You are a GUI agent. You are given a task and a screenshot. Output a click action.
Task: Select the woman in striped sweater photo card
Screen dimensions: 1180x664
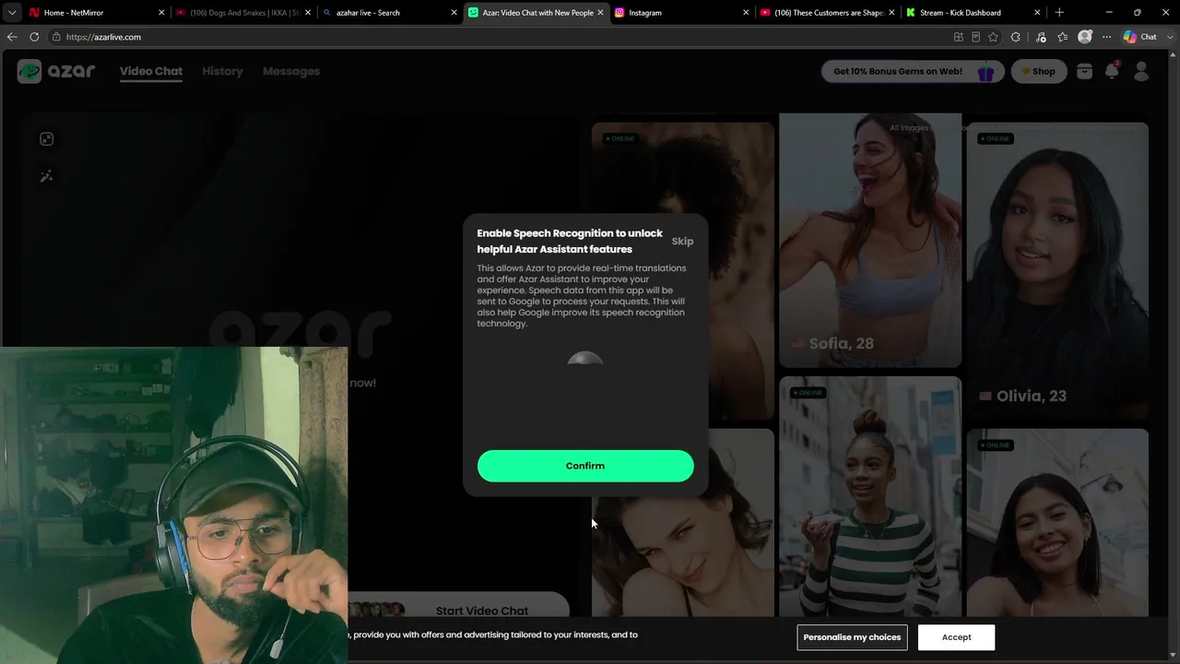click(x=870, y=495)
